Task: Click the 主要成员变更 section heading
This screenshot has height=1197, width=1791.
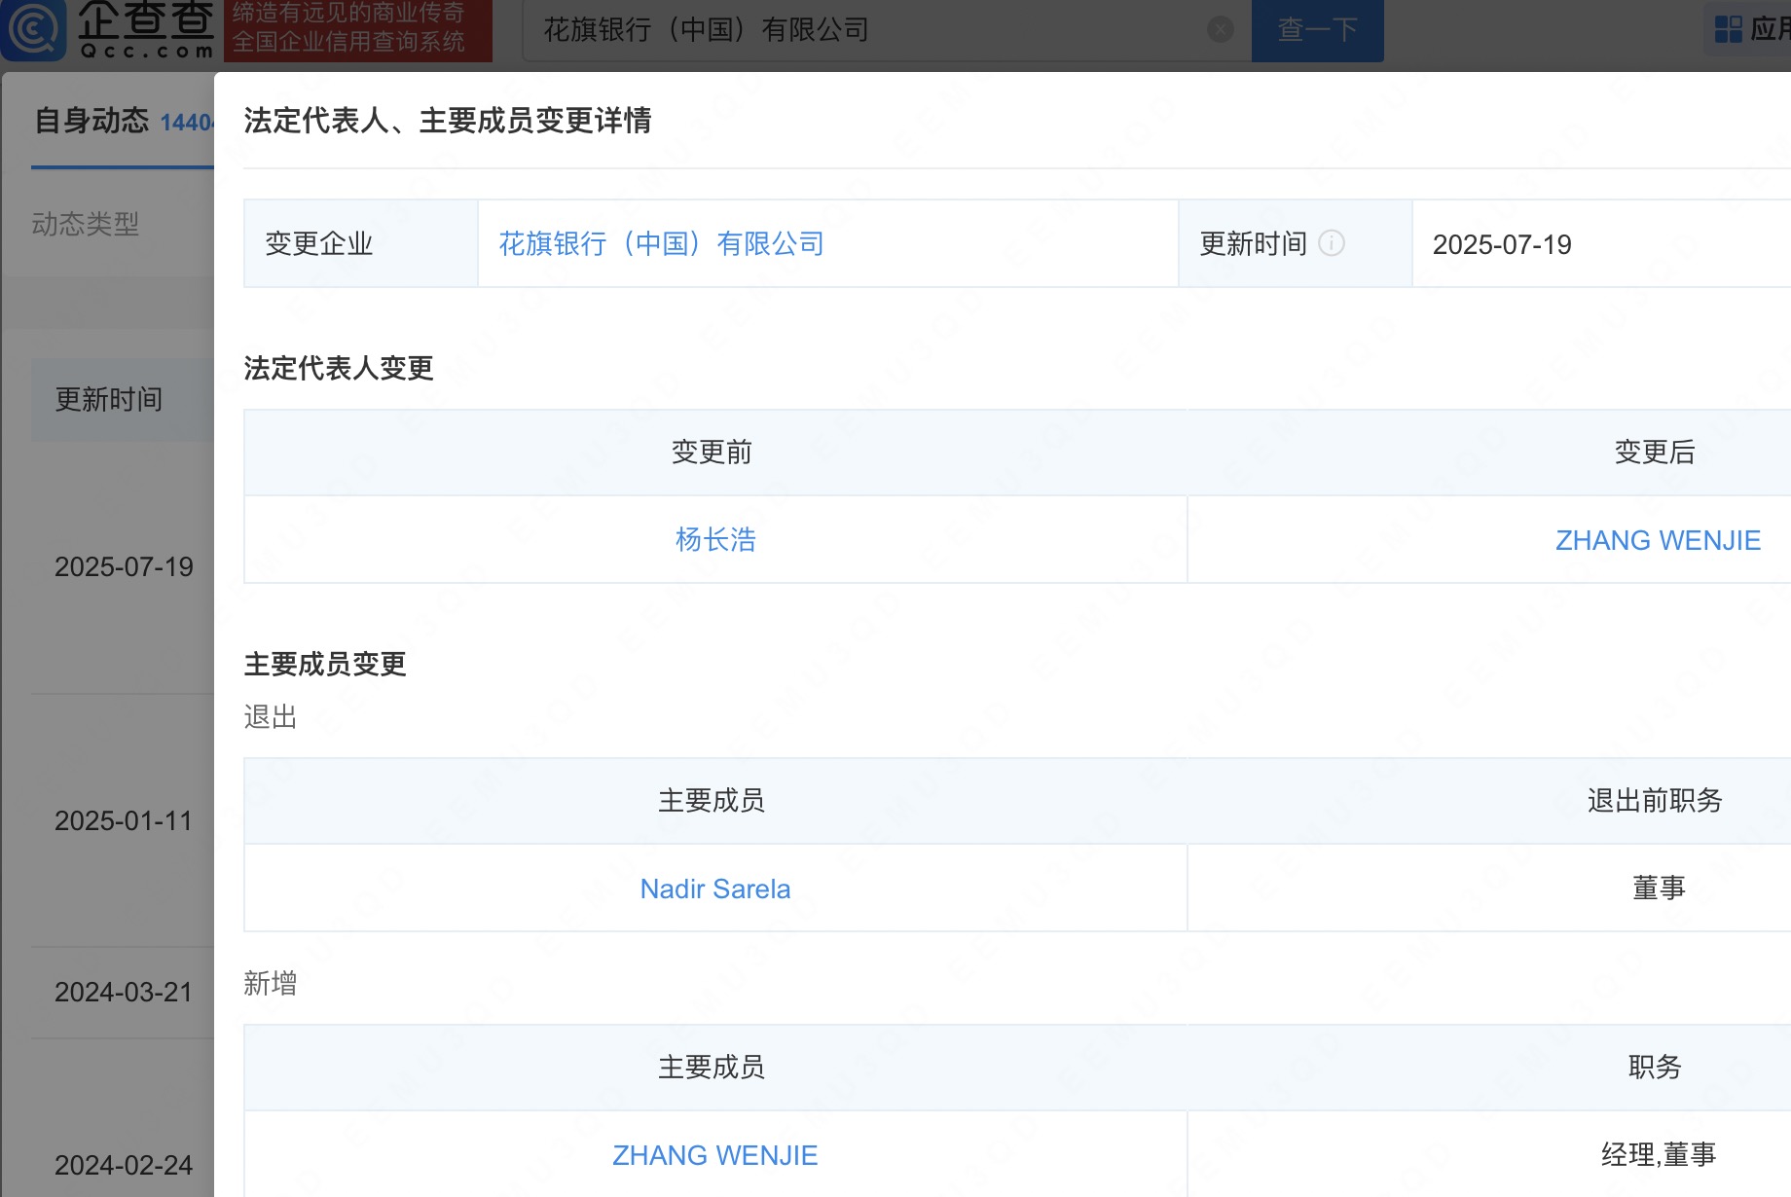Action: 324,664
